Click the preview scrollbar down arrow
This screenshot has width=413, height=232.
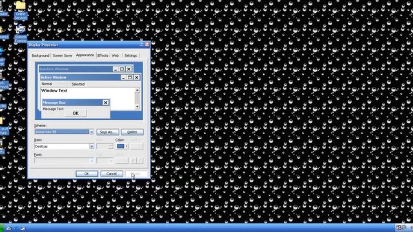coord(137,106)
